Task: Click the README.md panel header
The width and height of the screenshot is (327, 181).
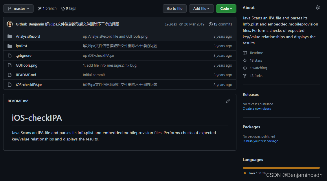Action: pyautogui.click(x=18, y=101)
